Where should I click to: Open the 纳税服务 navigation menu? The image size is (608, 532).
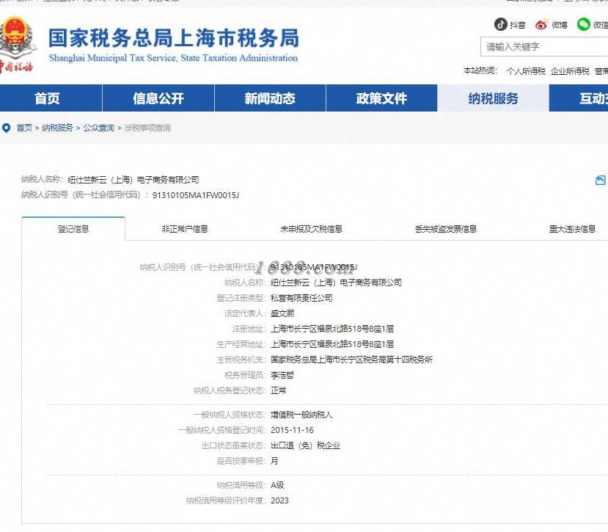coord(494,98)
